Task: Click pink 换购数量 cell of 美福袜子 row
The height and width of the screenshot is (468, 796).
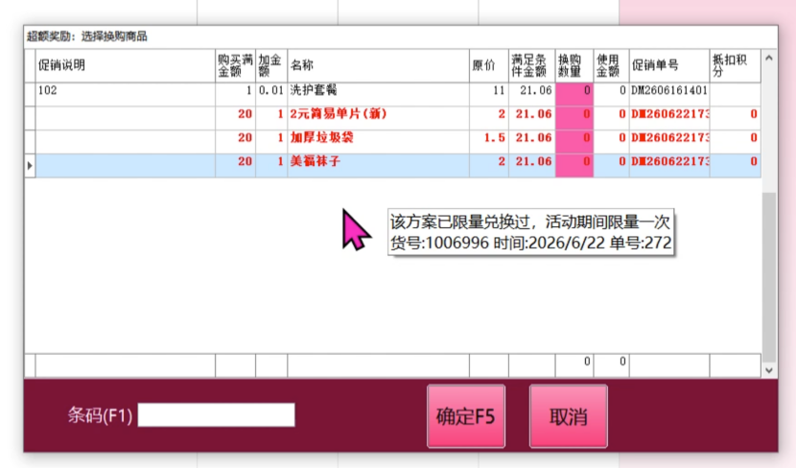Action: click(x=574, y=166)
